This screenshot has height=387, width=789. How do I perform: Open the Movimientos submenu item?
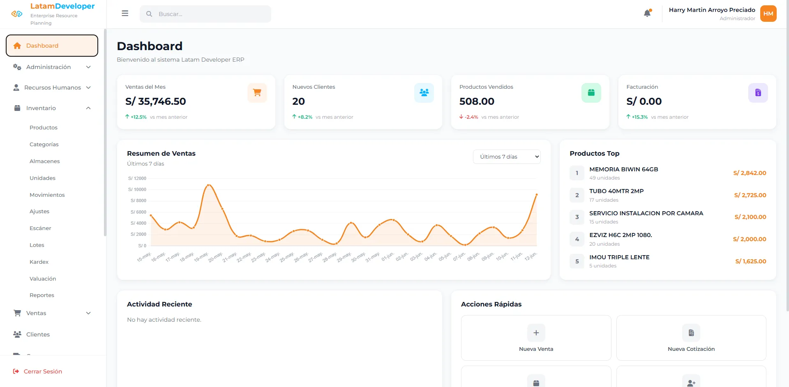click(x=47, y=195)
